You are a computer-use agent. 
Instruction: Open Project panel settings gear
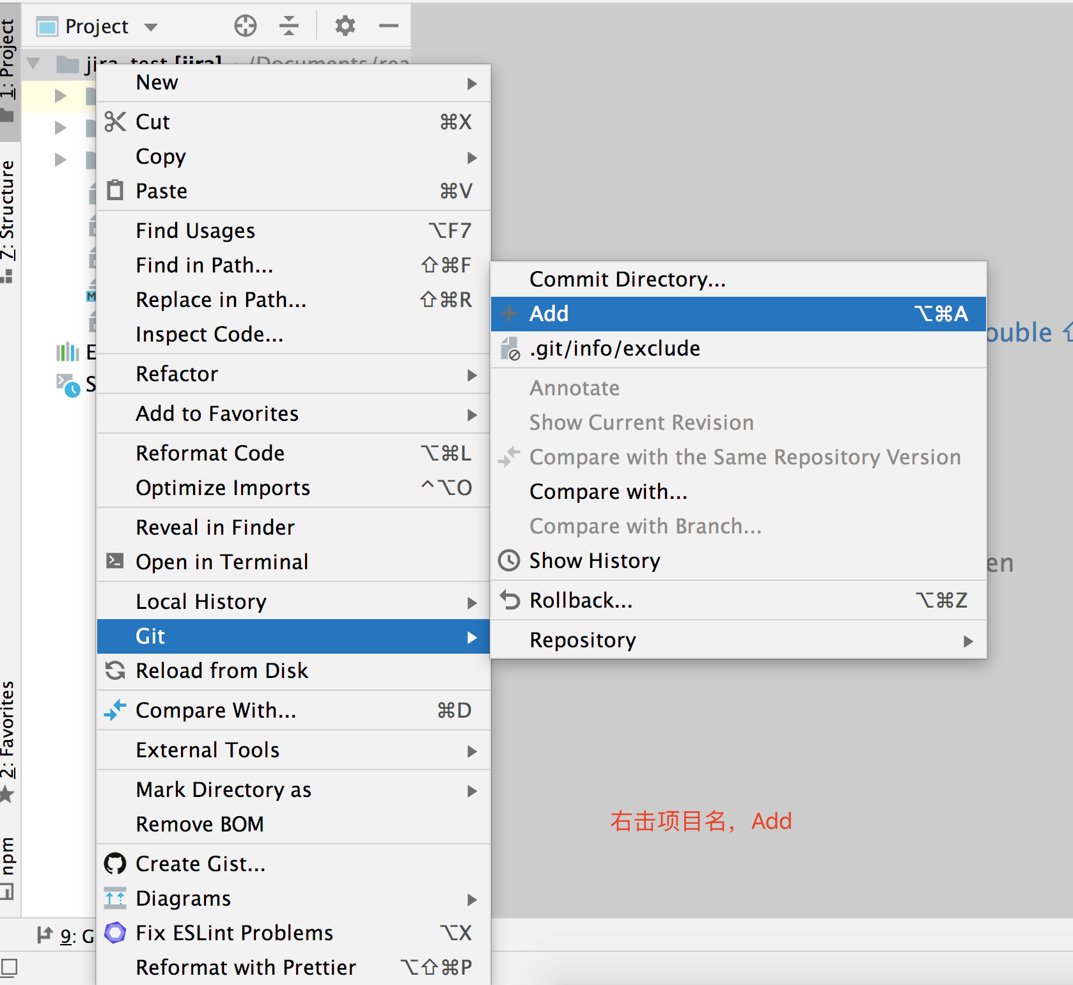345,26
